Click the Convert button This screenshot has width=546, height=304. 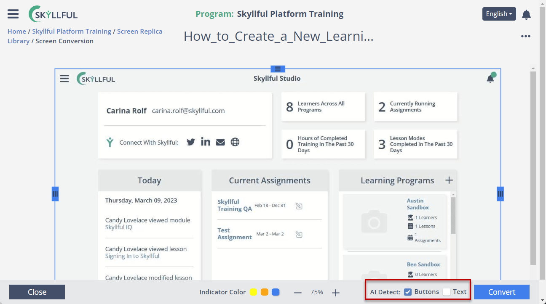click(502, 292)
